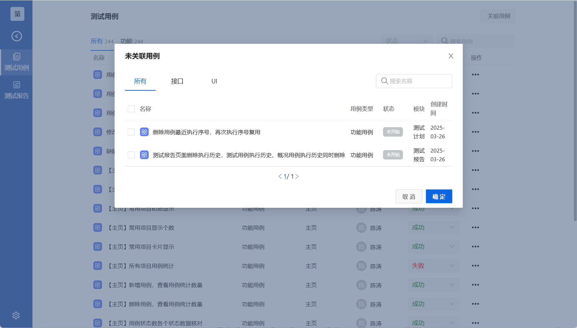Check the 测试报告页面删除执行历史 case checkbox

131,155
